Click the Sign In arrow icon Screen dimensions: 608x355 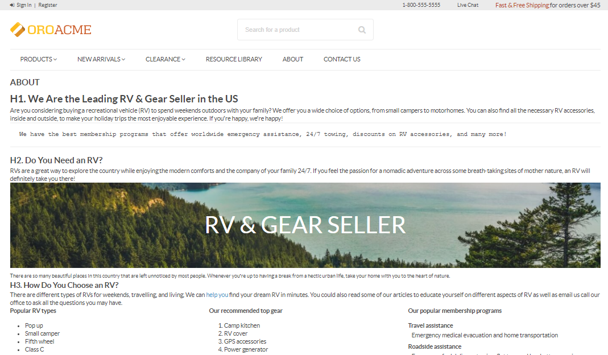coord(12,5)
